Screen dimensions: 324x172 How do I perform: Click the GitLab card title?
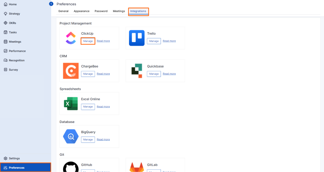click(x=152, y=165)
